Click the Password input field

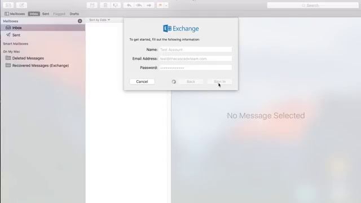click(196, 68)
